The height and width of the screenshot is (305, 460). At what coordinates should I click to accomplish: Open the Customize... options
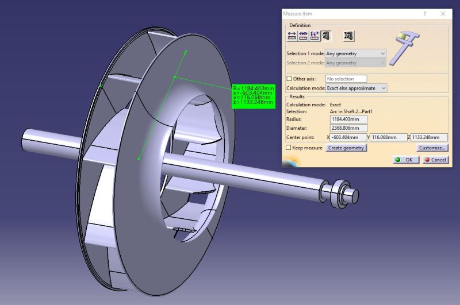pyautogui.click(x=432, y=148)
